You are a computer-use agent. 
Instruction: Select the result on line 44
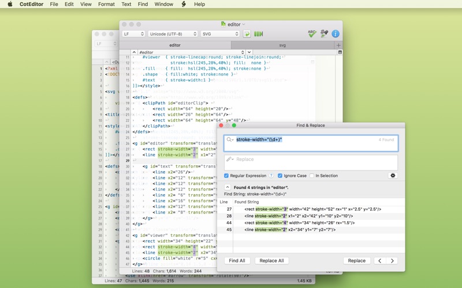[311, 223]
